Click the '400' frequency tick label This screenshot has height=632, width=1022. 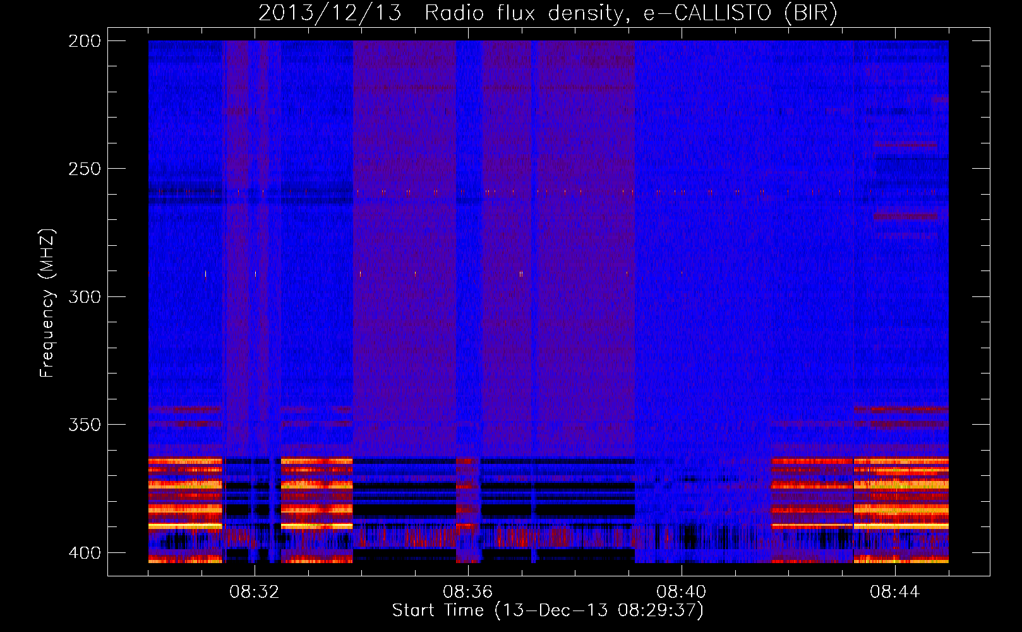[x=84, y=553]
